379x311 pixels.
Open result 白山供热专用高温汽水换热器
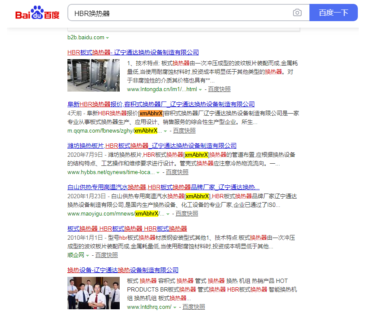[x=163, y=187]
